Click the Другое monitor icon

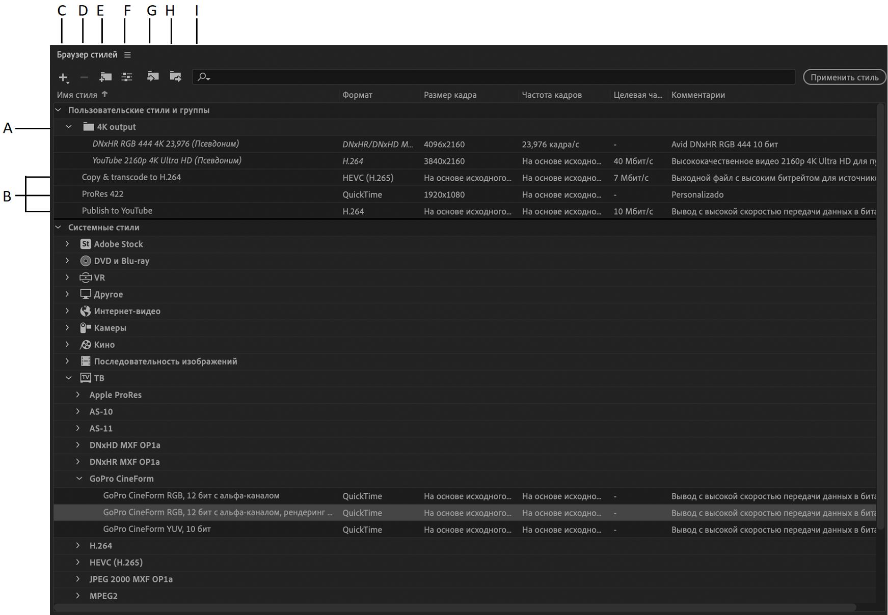[x=86, y=294]
